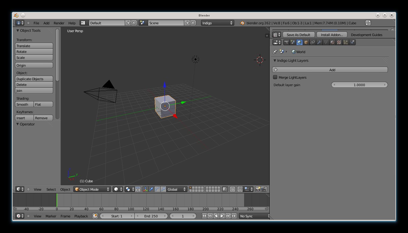Open the Render menu
This screenshot has height=233, width=408.
click(x=59, y=23)
